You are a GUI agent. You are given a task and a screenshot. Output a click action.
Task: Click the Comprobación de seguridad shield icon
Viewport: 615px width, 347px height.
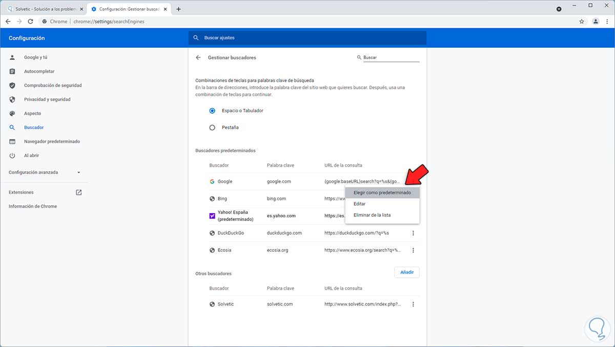[x=12, y=85]
